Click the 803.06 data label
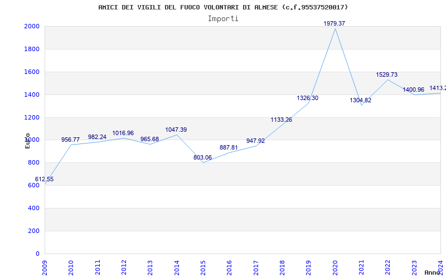Viewport: 446px width, 278px height. click(202, 157)
